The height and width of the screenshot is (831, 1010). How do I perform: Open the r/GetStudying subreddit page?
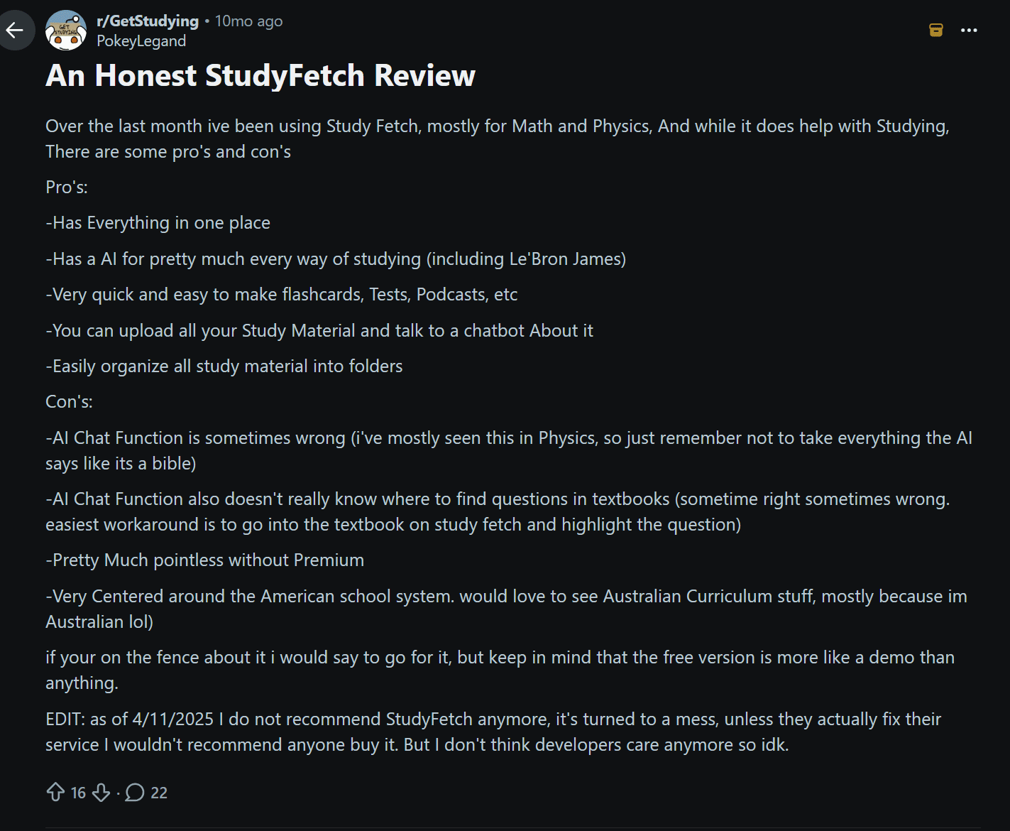point(147,21)
